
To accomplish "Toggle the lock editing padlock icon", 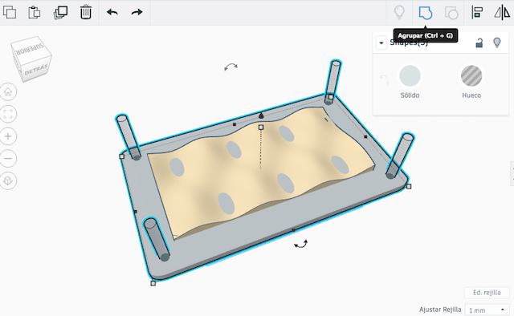I will tap(479, 43).
